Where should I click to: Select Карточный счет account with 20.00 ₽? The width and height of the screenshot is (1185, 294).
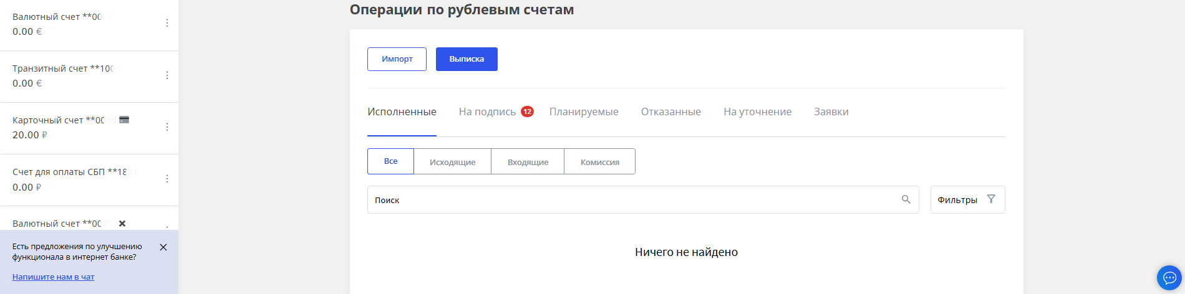(x=89, y=128)
